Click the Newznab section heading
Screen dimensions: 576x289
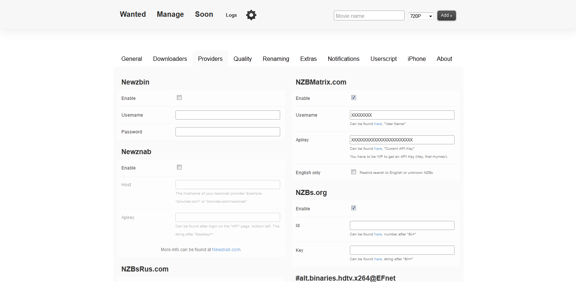click(136, 152)
